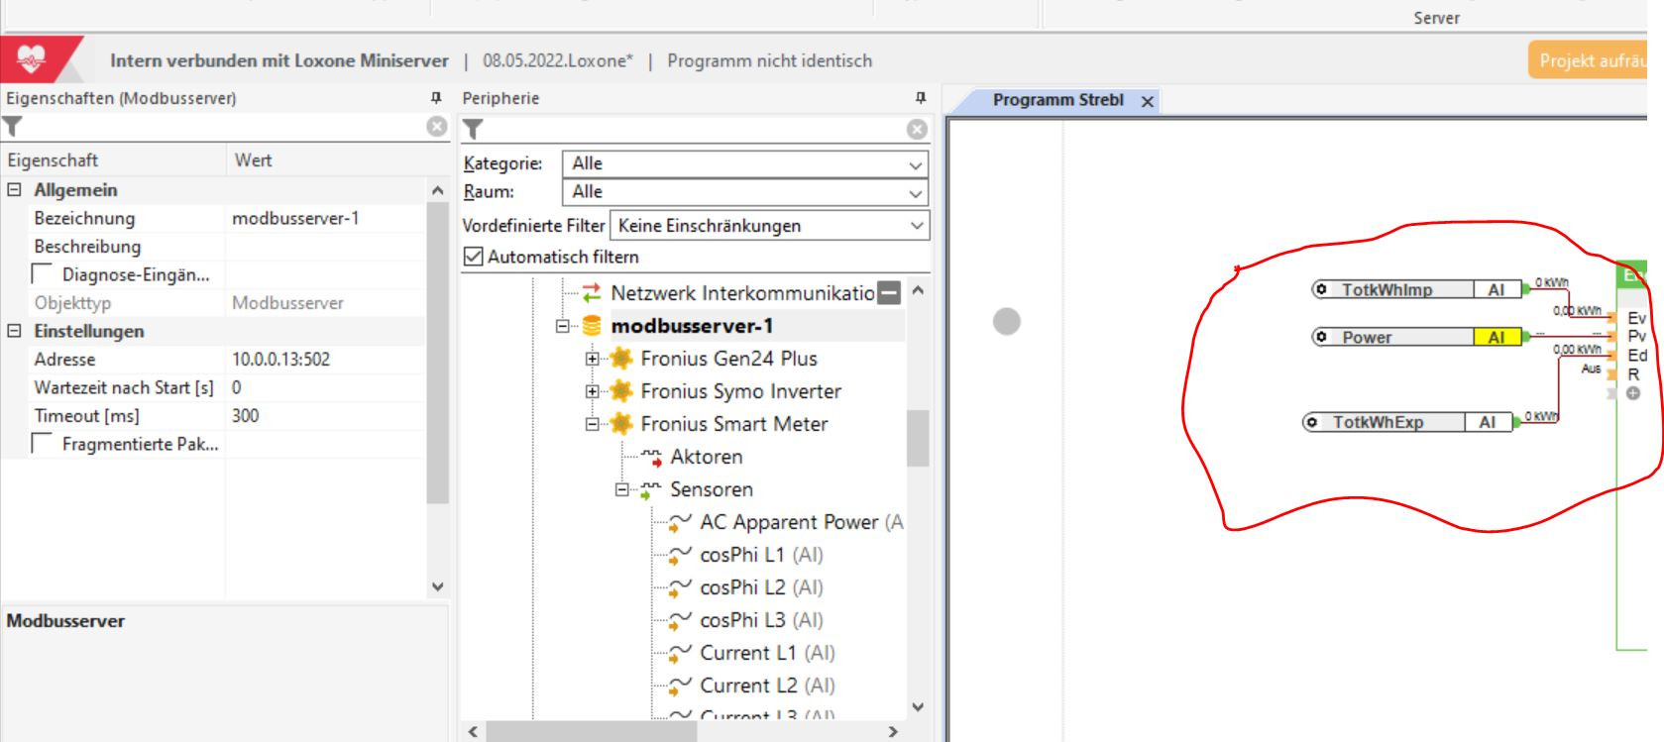Click the Peripherie tree scroll-down arrow
Image resolution: width=1664 pixels, height=742 pixels.
(x=918, y=707)
